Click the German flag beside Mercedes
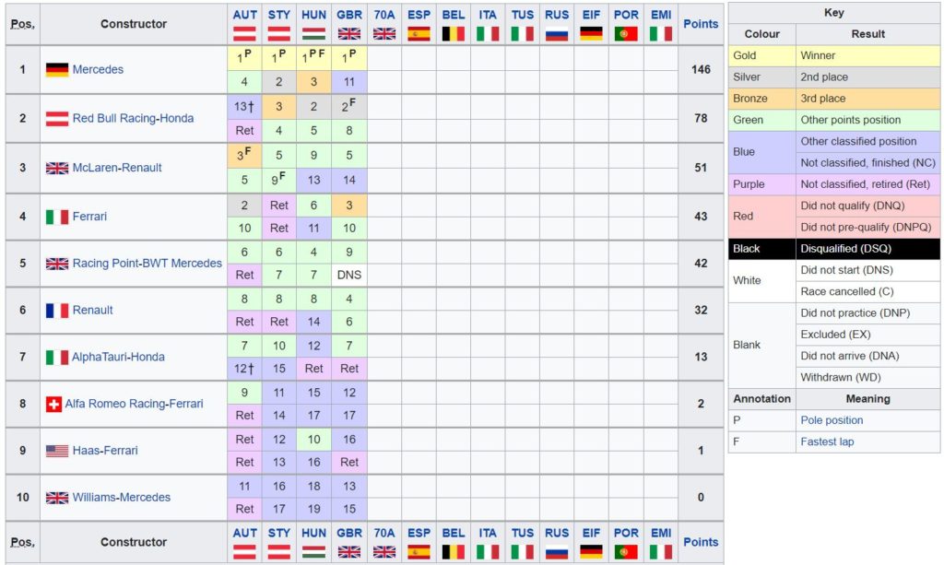 [56, 70]
